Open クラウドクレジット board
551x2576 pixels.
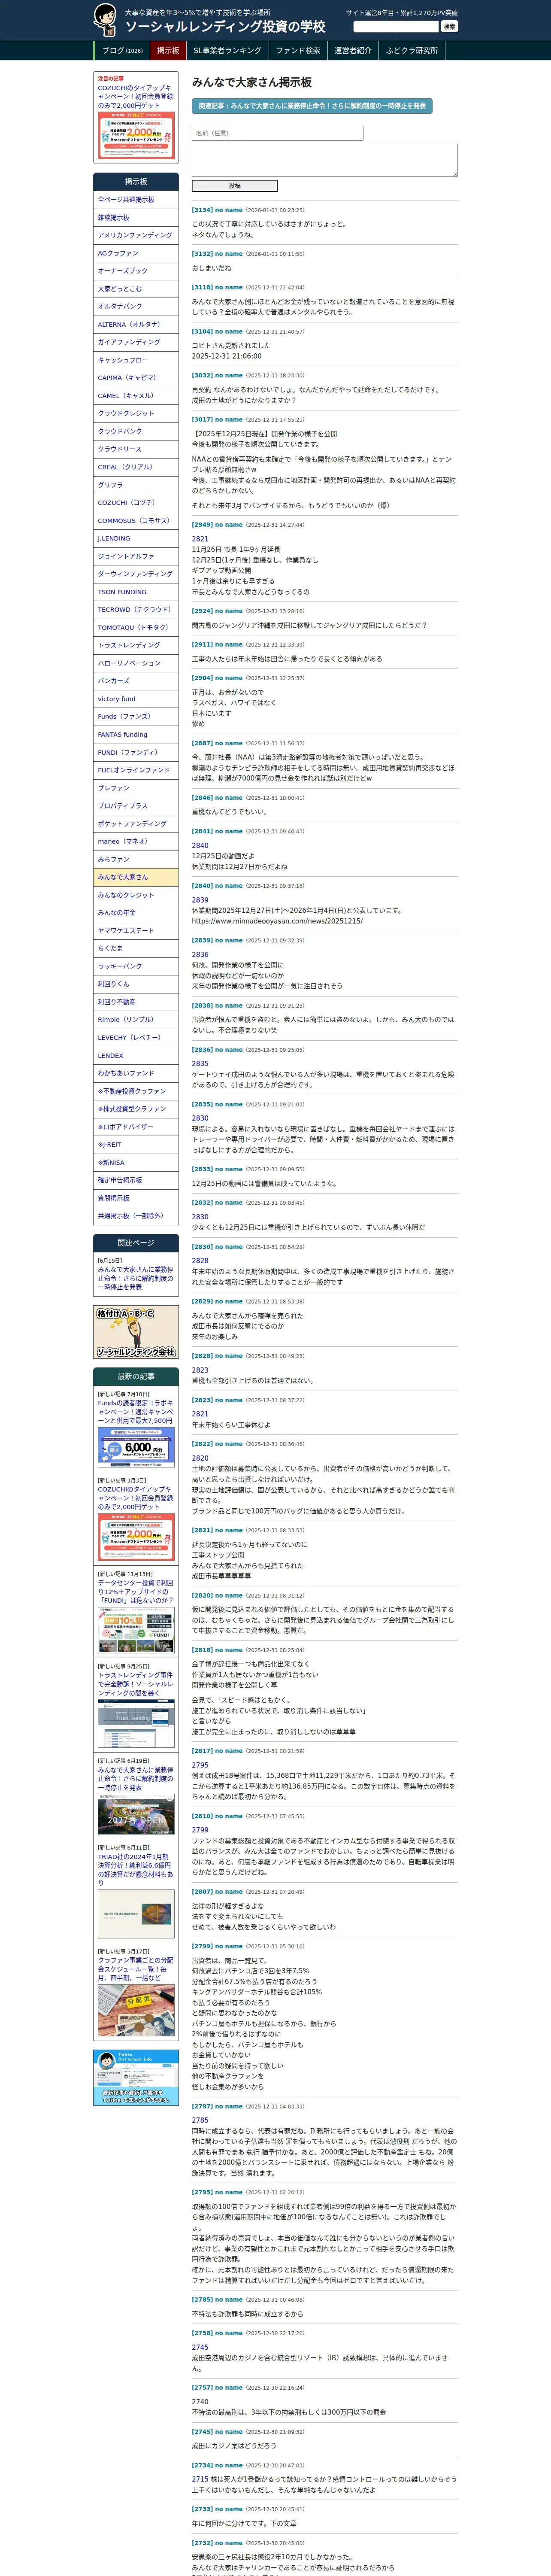[x=136, y=414]
